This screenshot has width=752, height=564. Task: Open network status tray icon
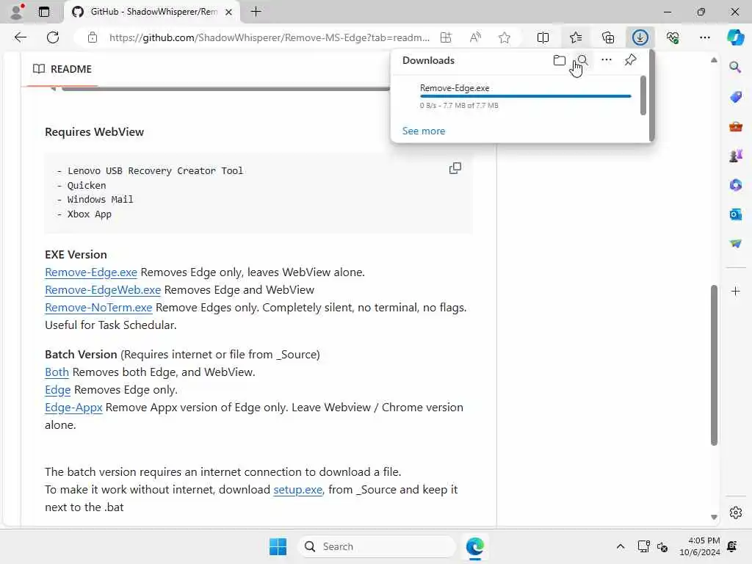tap(643, 546)
